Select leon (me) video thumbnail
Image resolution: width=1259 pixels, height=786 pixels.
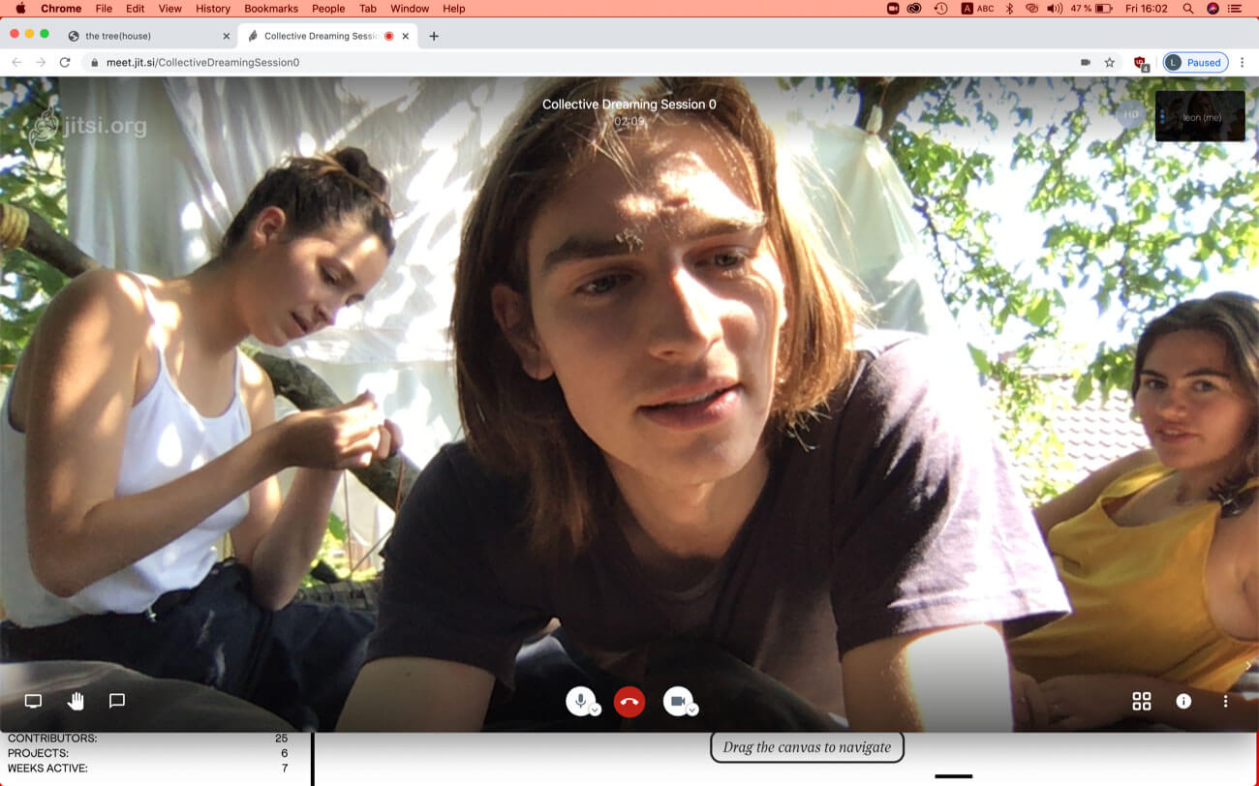1200,116
